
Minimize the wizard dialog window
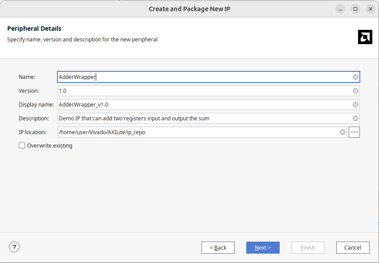point(341,9)
